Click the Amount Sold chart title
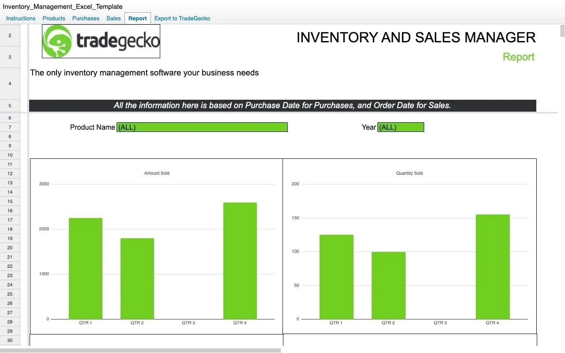Screen dimensions: 565x353 157,173
